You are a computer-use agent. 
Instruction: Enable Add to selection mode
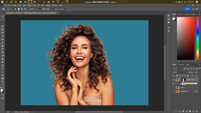point(19,9)
